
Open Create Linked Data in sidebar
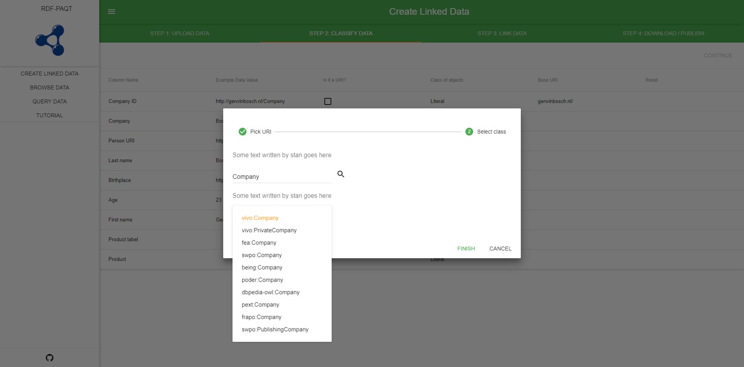pyautogui.click(x=50, y=73)
